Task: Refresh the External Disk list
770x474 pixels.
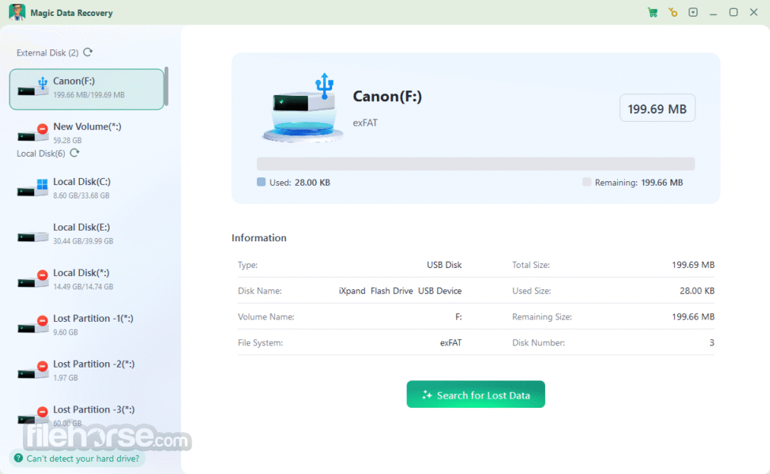Action: click(x=88, y=52)
